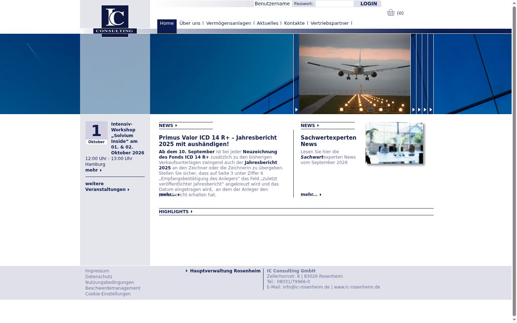Open the Datenschutz footer link
Viewport: 517px width, 323px height.
(x=99, y=277)
